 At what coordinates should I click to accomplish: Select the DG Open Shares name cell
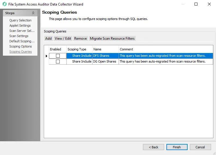coord(105,61)
